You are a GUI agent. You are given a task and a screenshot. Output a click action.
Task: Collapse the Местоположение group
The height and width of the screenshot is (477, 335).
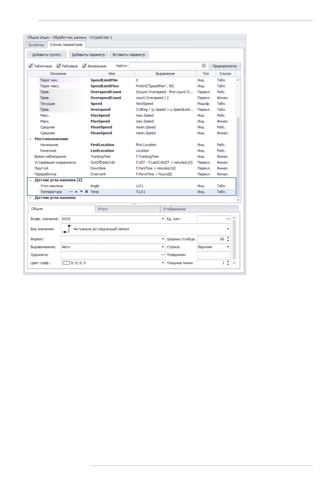click(30, 139)
